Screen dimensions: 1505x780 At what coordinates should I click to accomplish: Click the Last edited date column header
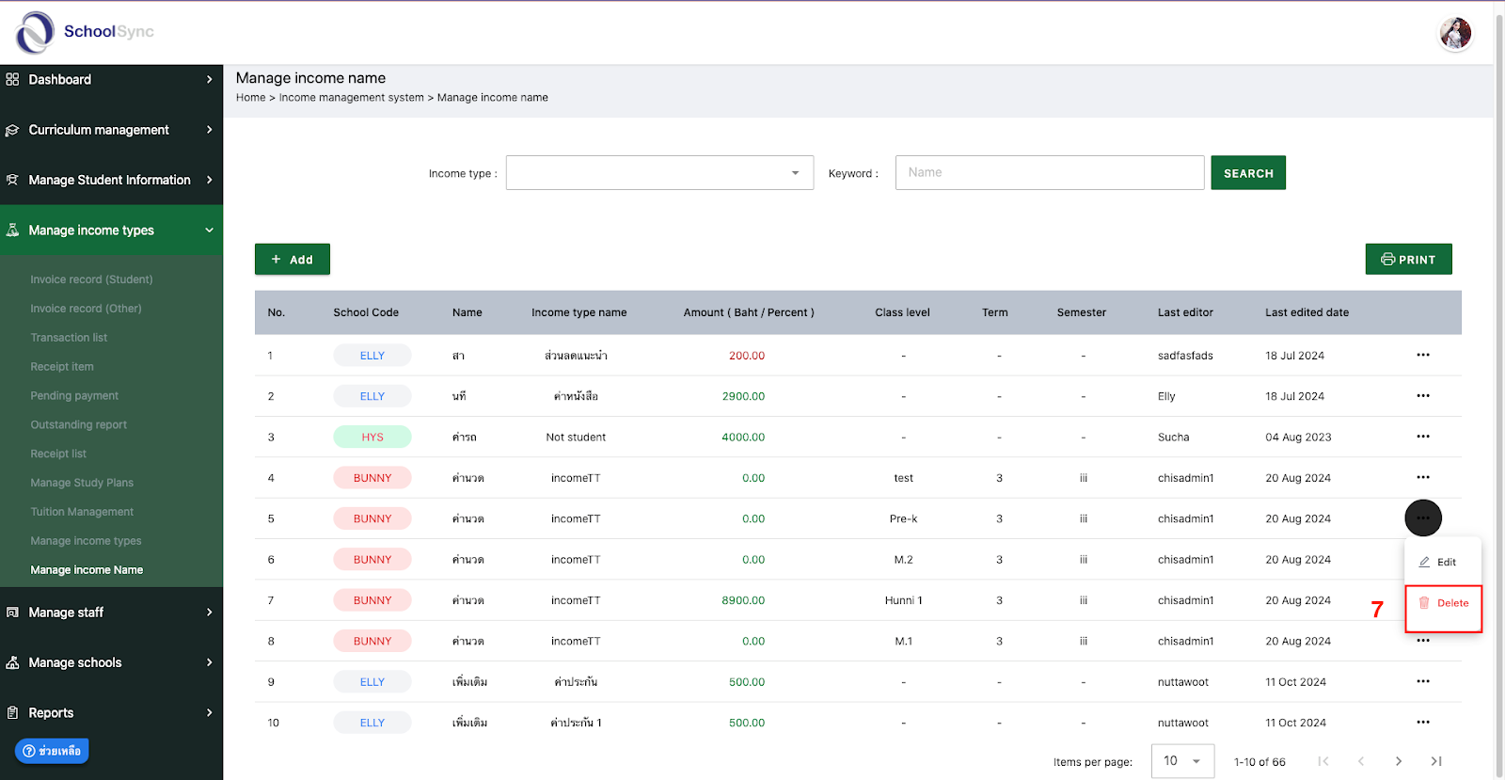click(x=1307, y=312)
